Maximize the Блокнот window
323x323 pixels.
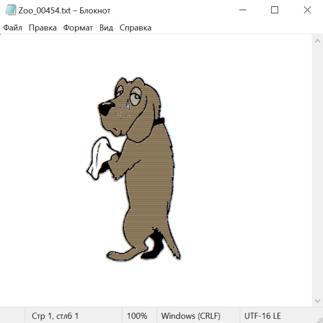(x=275, y=10)
